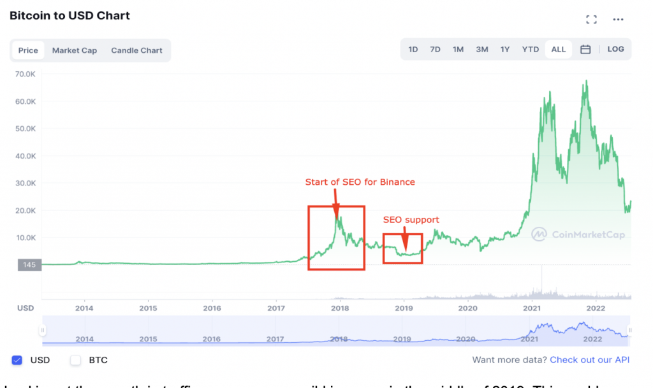Open the Check out our API link
Viewport: 653px width, 388px height.
[x=589, y=360]
